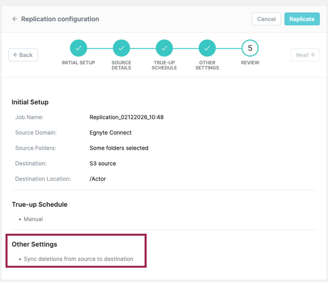Select the True-up Schedule step checkmark circle

pyautogui.click(x=164, y=48)
